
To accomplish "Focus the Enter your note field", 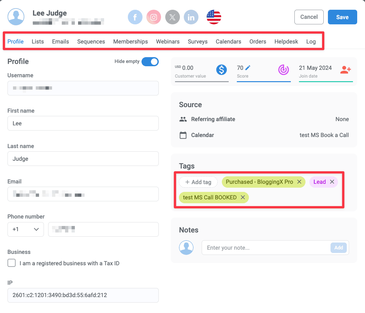I will pos(266,248).
